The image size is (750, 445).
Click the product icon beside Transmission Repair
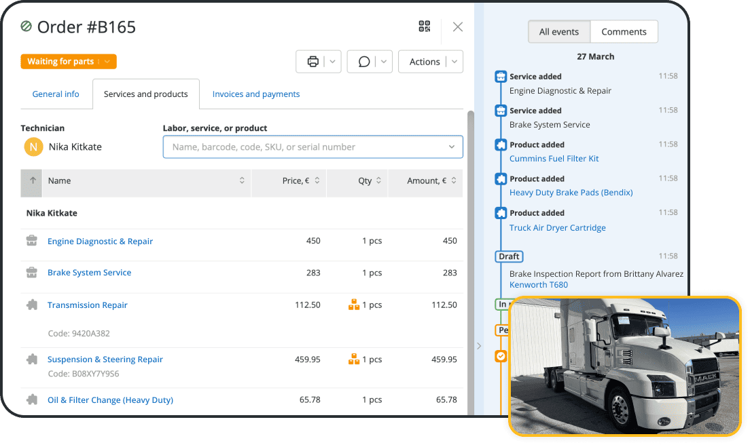[x=31, y=305]
